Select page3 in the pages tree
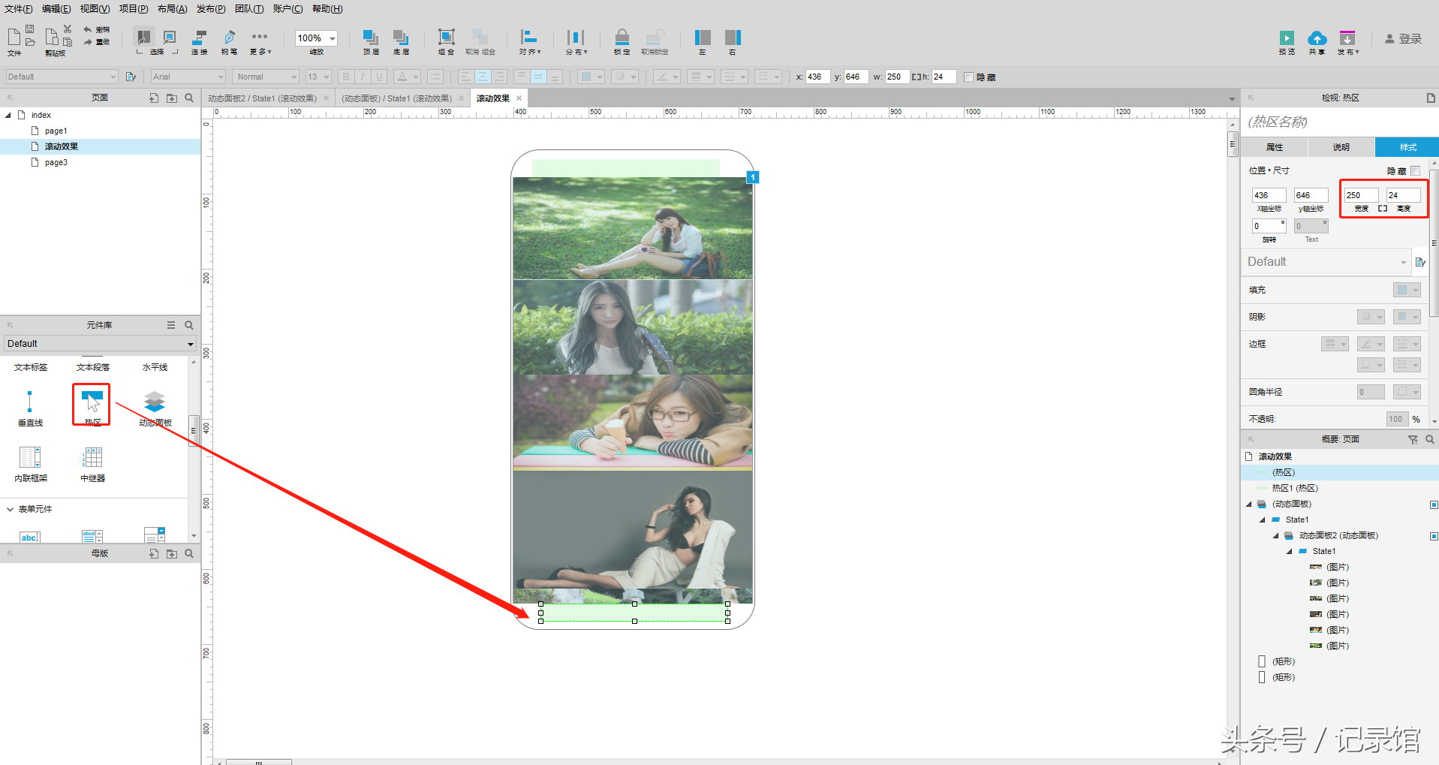The height and width of the screenshot is (765, 1439). point(56,162)
